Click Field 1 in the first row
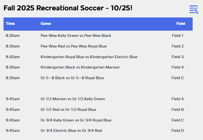Image resolution: width=203 pixels, height=140 pixels. 178,36
